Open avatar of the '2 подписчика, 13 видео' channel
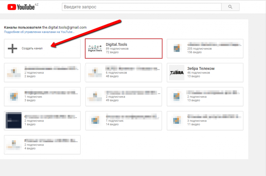This screenshot has width=266, height=176. coord(177,97)
